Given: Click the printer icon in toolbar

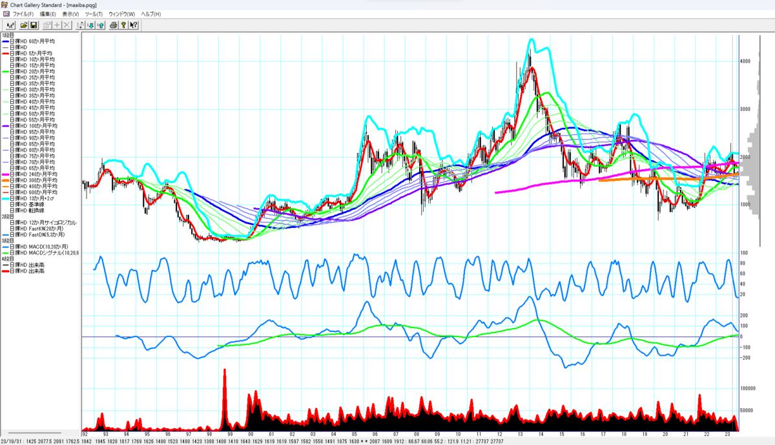Looking at the screenshot, I should pyautogui.click(x=113, y=25).
